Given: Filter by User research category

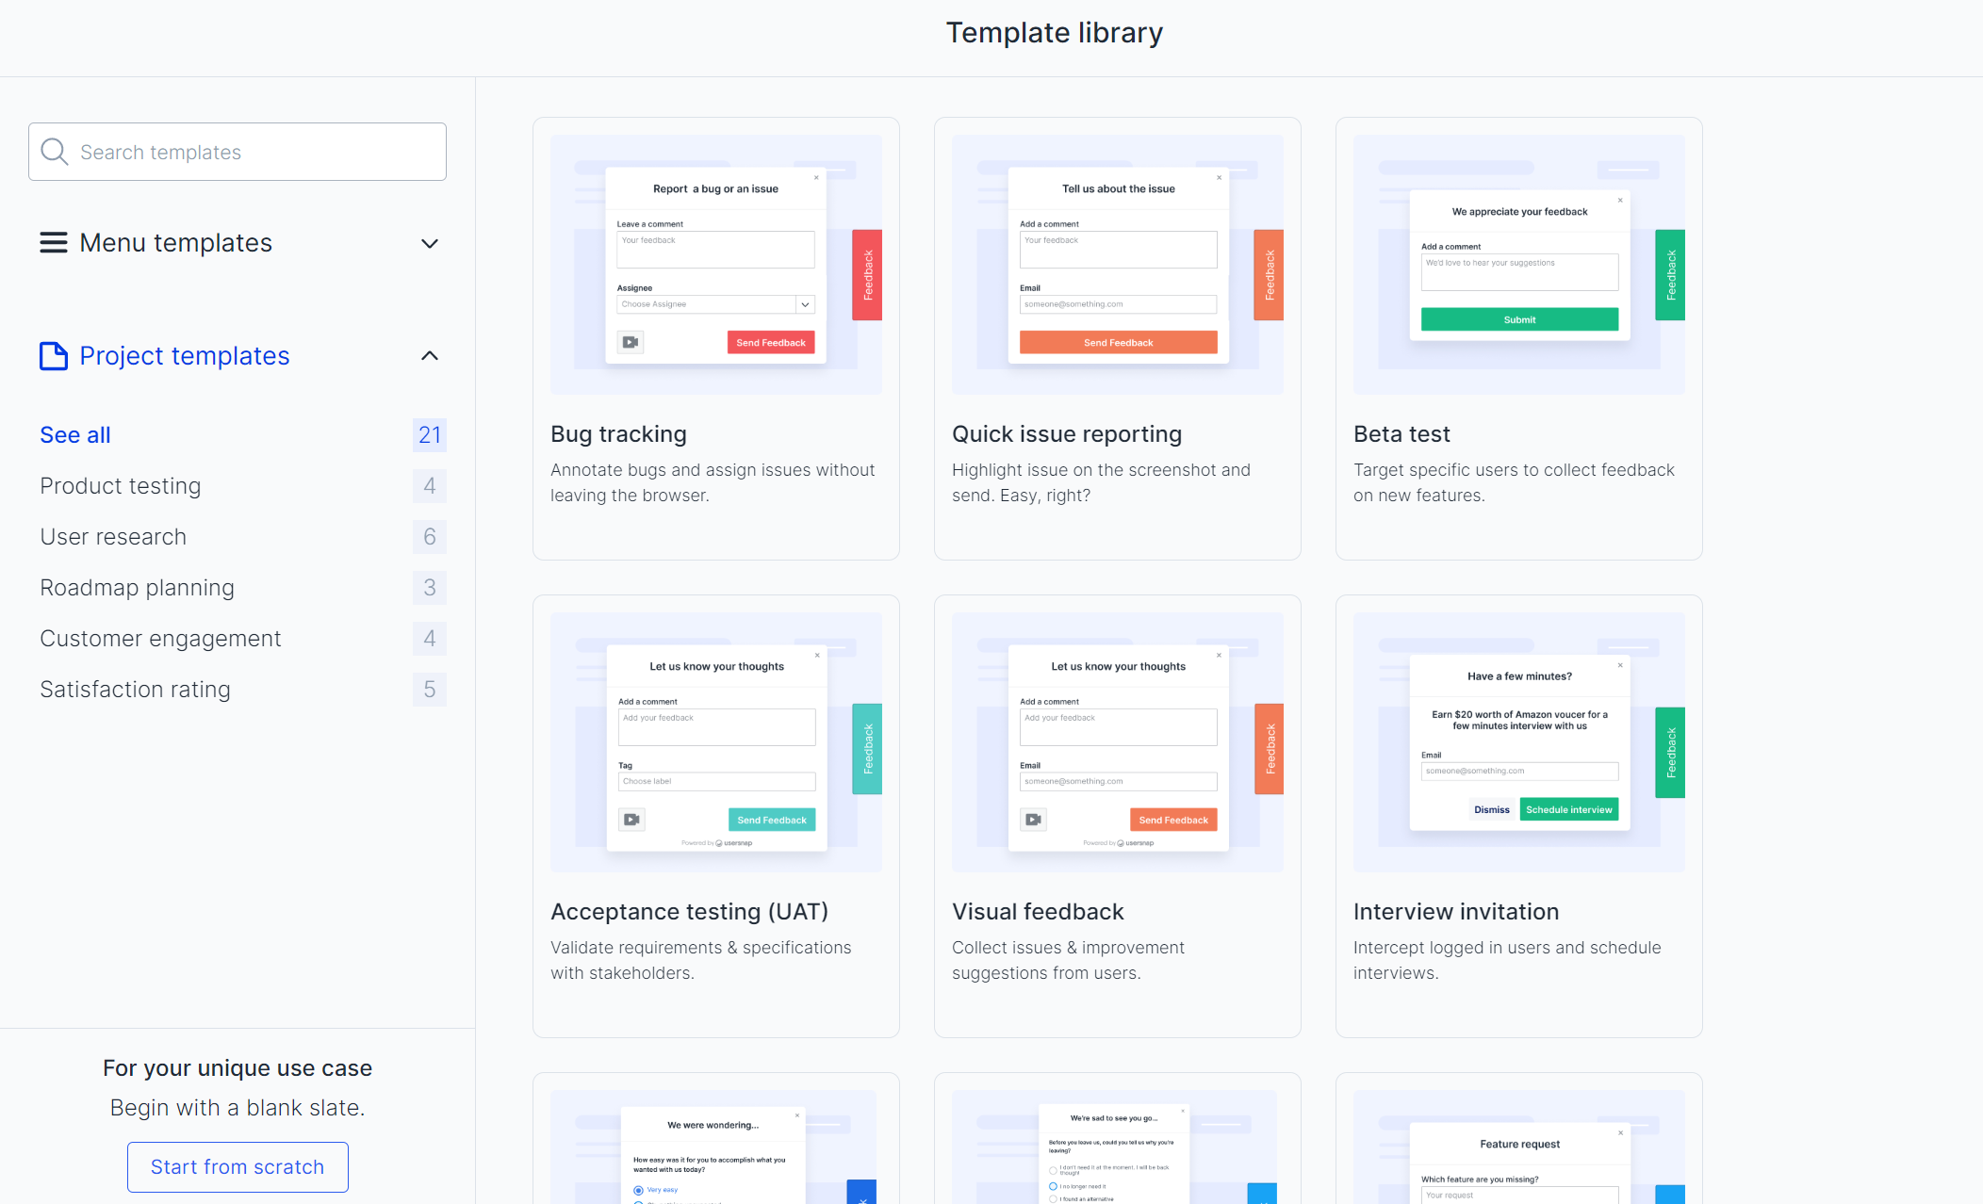Looking at the screenshot, I should pyautogui.click(x=113, y=537).
